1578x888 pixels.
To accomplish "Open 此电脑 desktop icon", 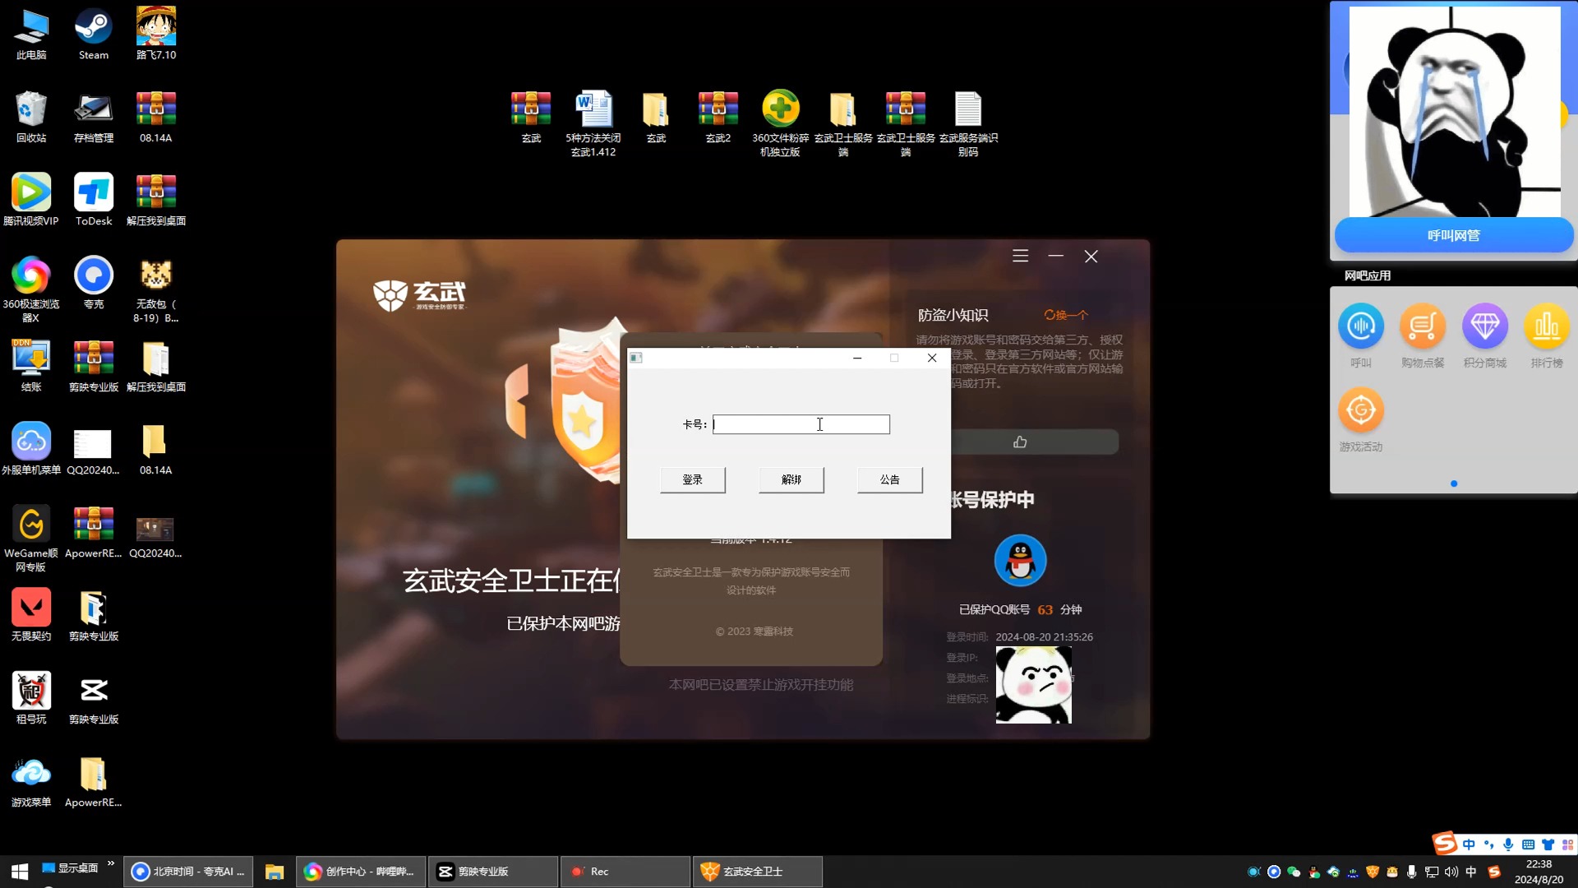I will tap(31, 35).
